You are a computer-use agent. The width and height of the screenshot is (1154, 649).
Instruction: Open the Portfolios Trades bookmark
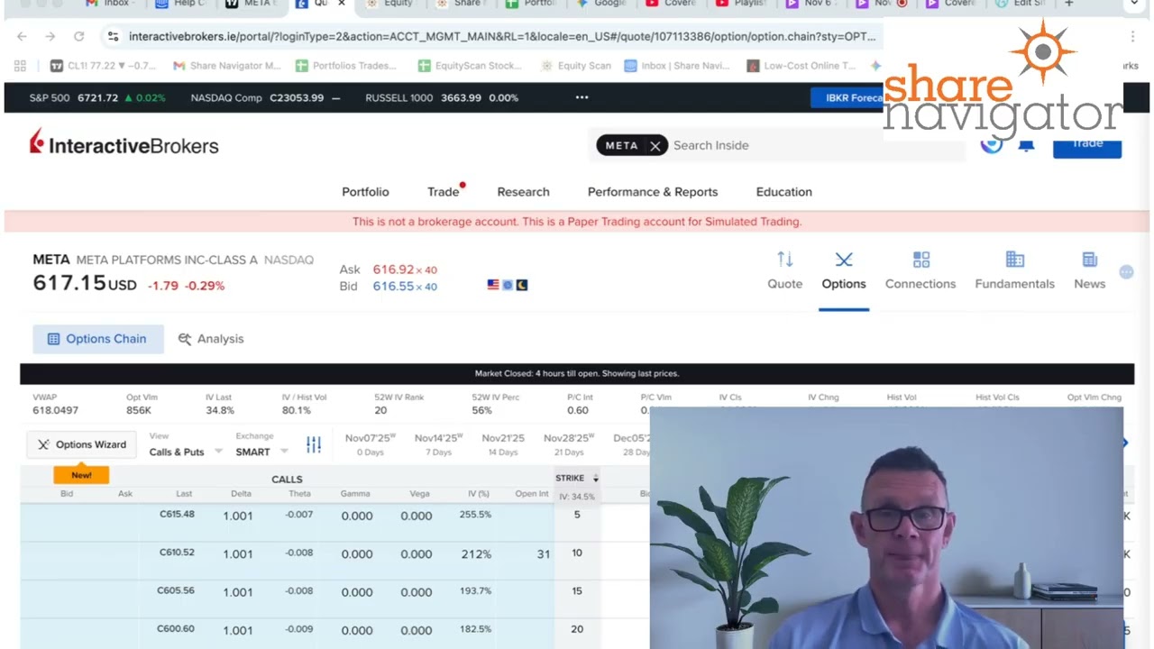346,66
